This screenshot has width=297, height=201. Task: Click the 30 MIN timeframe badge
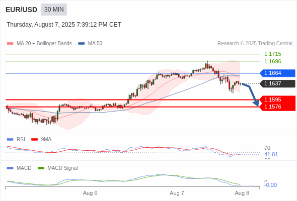click(x=54, y=10)
